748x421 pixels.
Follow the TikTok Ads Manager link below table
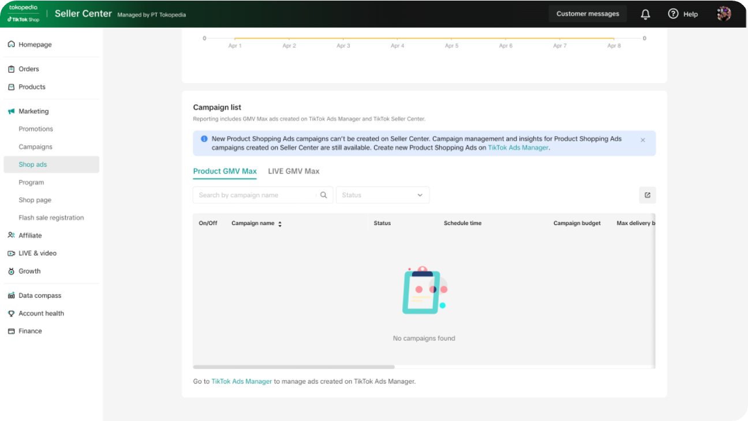[x=241, y=381]
